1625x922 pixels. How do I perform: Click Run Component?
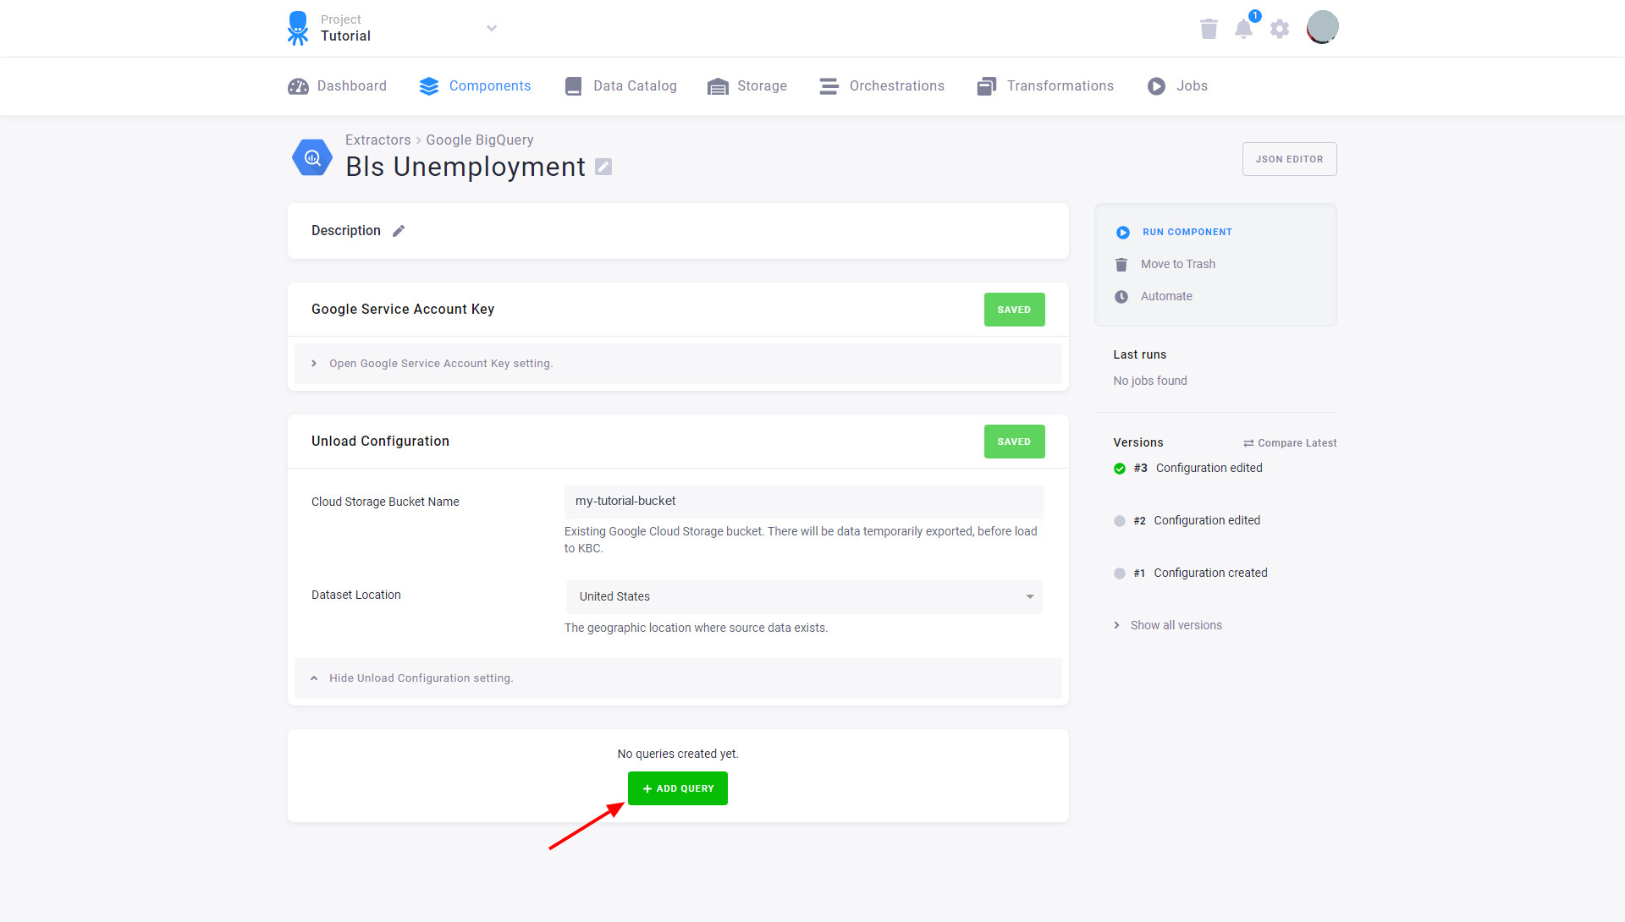click(1187, 233)
